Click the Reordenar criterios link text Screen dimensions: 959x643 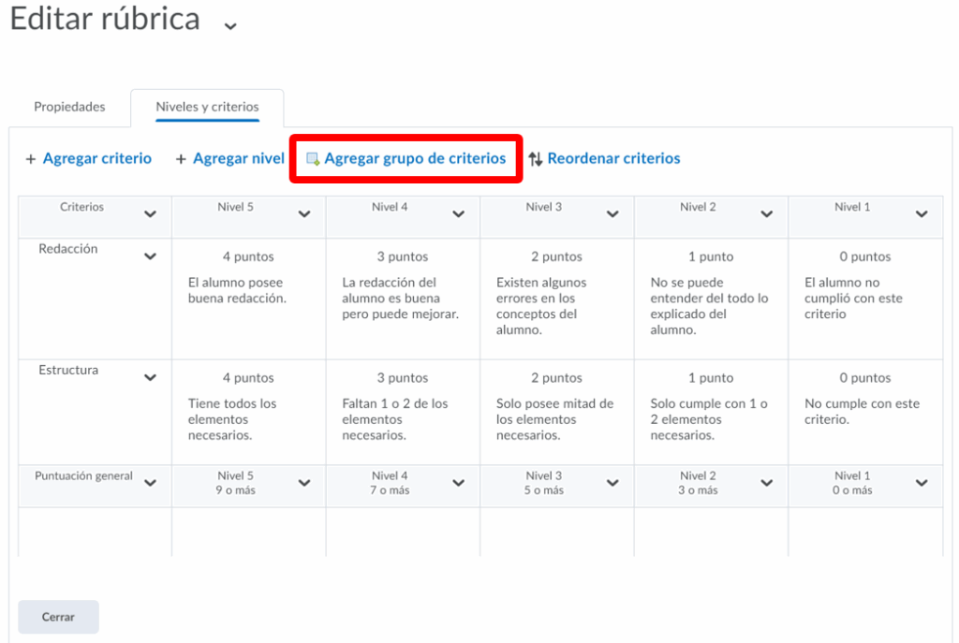tap(613, 159)
